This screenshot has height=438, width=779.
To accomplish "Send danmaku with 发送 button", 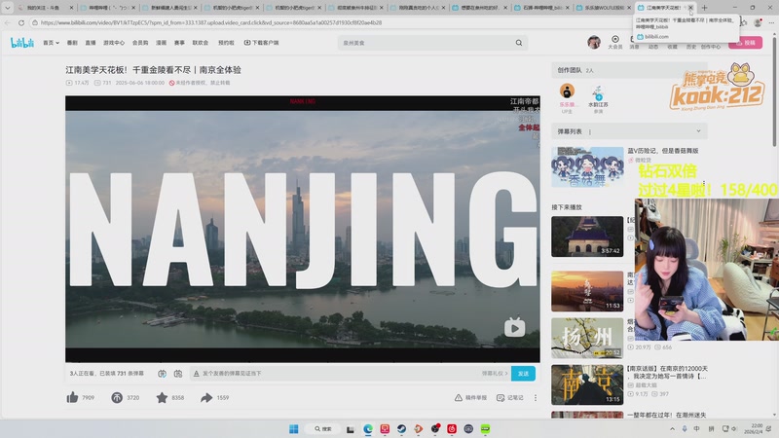I will click(x=523, y=374).
